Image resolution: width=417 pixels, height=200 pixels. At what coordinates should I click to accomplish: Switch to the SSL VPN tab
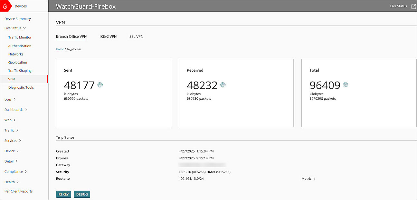pos(136,36)
